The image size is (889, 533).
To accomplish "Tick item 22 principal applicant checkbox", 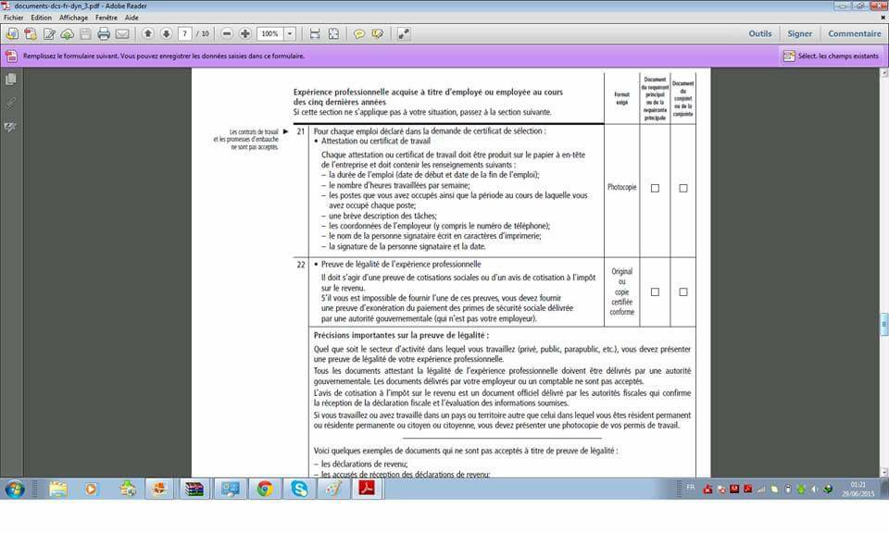I will click(x=655, y=291).
